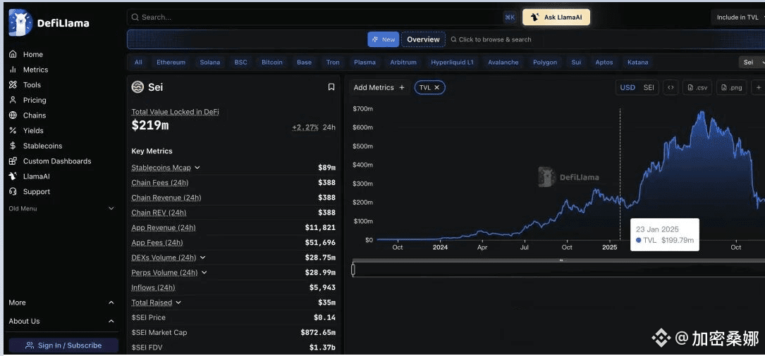Image resolution: width=765 pixels, height=356 pixels.
Task: Switch chart denomination to SEI
Action: (x=649, y=88)
